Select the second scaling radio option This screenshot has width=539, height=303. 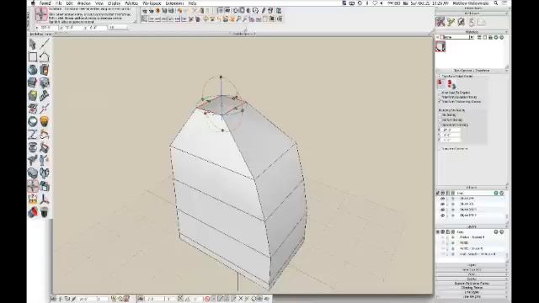(x=440, y=120)
